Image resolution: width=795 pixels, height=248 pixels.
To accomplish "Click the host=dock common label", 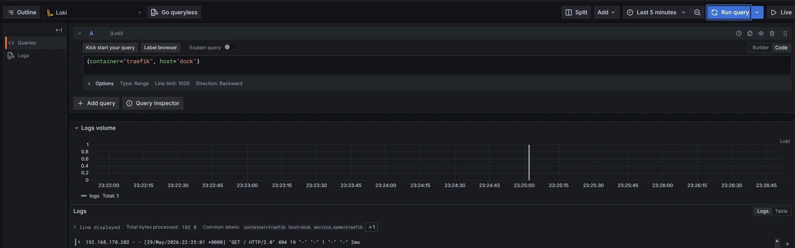I will pyautogui.click(x=300, y=227).
